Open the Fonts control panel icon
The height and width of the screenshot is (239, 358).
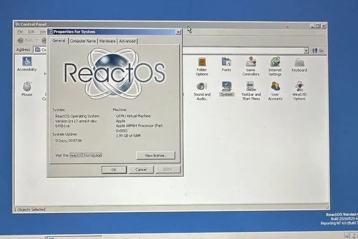click(x=226, y=65)
